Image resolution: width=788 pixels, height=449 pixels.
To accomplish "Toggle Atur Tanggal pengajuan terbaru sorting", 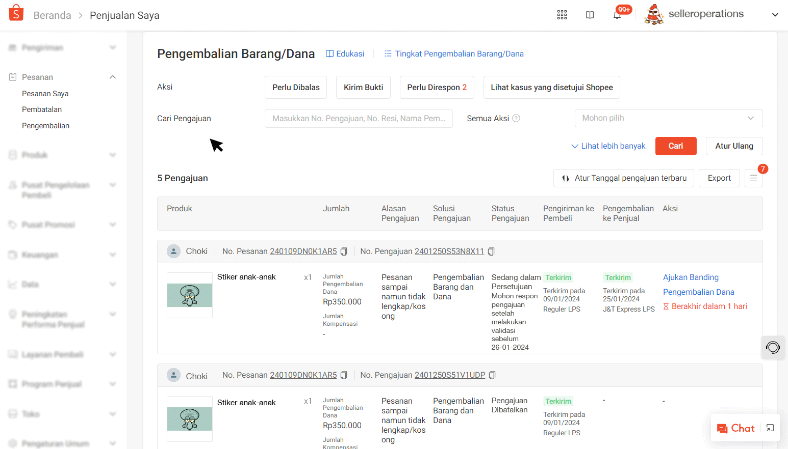I will 623,178.
